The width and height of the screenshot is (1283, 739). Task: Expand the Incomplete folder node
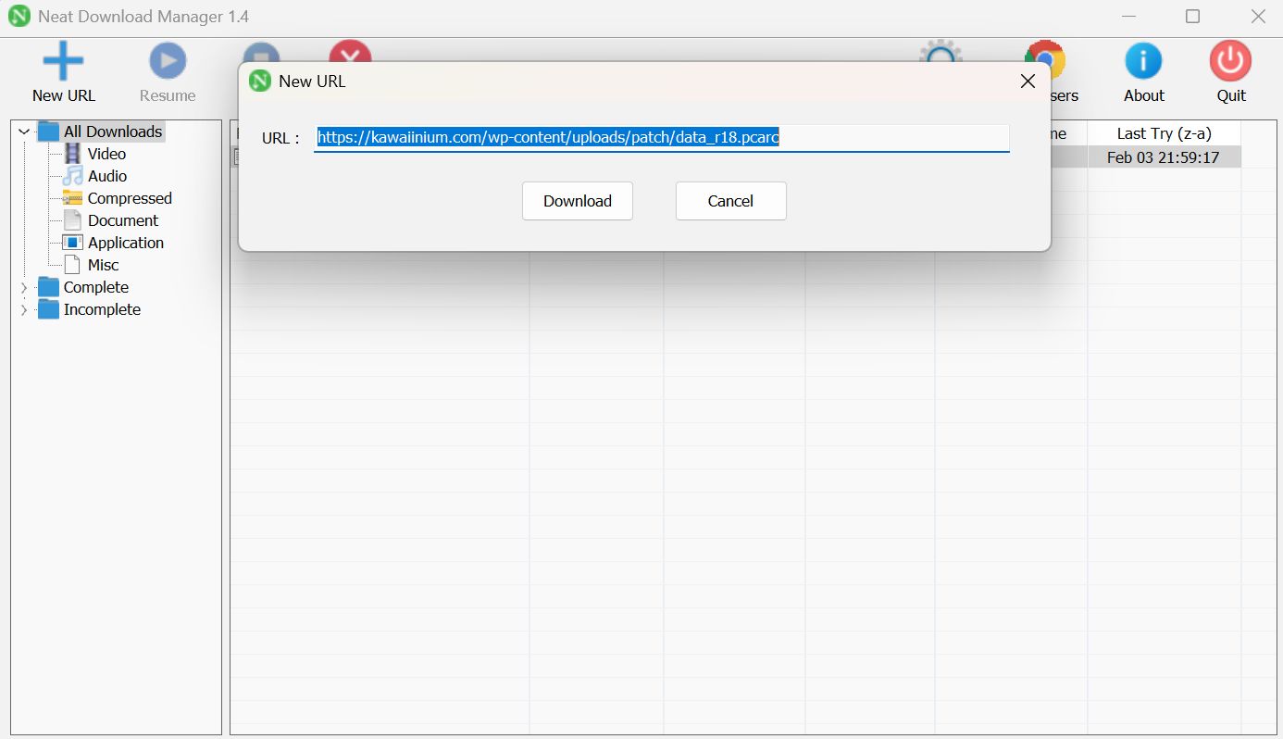(24, 309)
